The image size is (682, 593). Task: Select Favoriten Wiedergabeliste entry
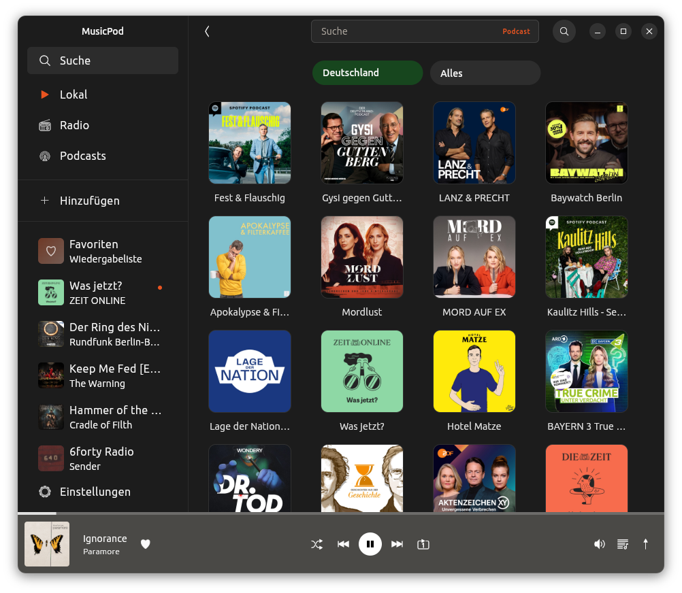tap(103, 251)
